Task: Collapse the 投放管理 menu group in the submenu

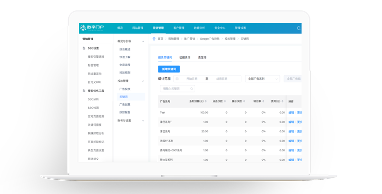Action: pos(143,81)
